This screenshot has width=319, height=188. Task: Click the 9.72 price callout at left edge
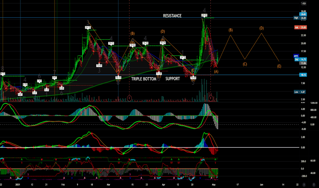pos(3,73)
